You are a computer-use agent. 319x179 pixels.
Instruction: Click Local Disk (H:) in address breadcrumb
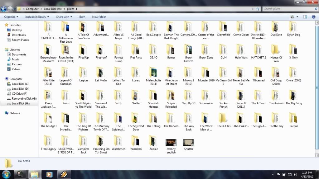tap(52, 9)
